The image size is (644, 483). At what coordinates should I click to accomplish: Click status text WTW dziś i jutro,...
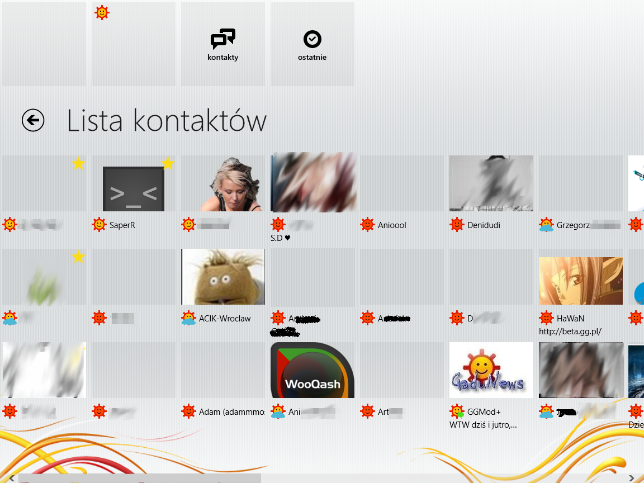pos(483,425)
